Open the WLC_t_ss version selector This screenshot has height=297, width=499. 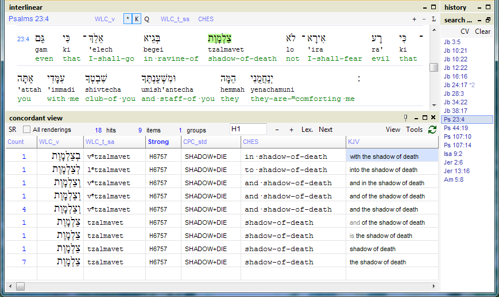tap(175, 19)
